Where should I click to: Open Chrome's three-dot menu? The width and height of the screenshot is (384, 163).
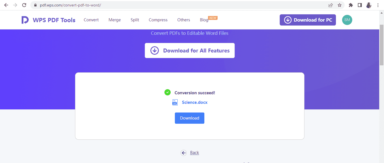pos(378,5)
